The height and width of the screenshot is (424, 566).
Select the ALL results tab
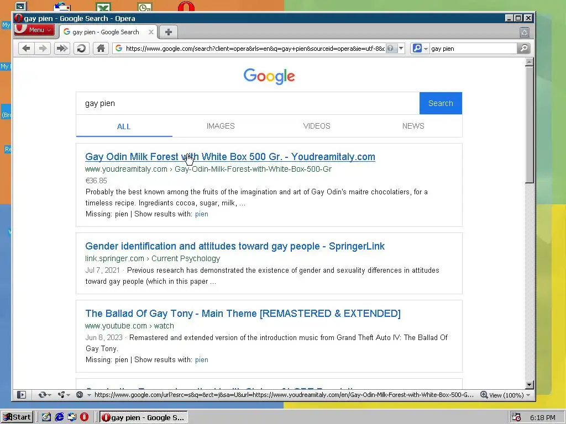[124, 126]
